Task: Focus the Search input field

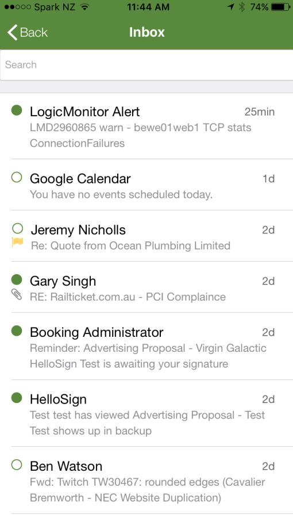Action: point(146,65)
